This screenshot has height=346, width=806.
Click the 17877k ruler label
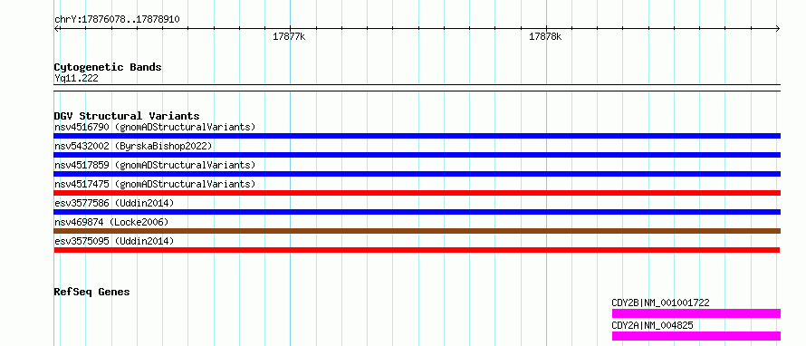click(x=289, y=36)
